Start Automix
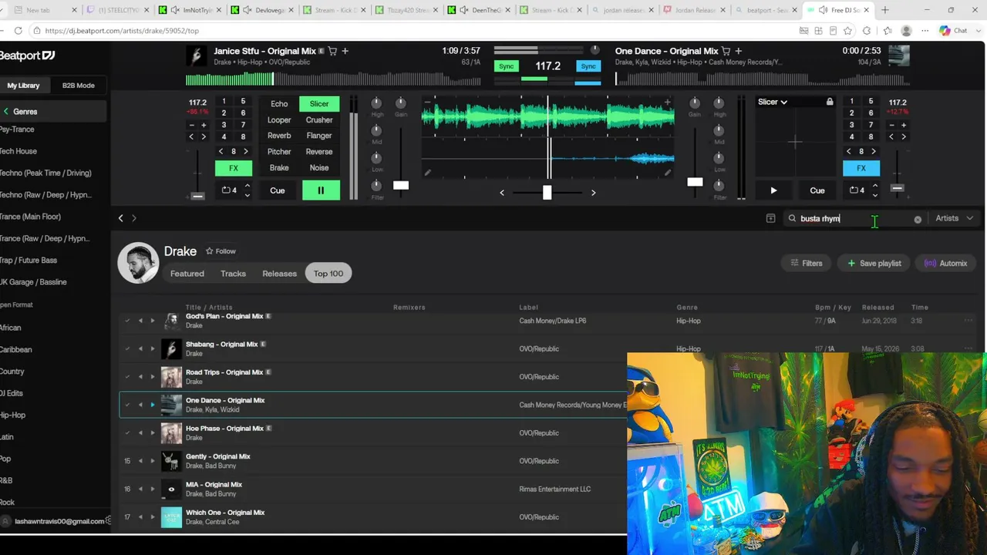987x555 pixels. [x=945, y=264]
